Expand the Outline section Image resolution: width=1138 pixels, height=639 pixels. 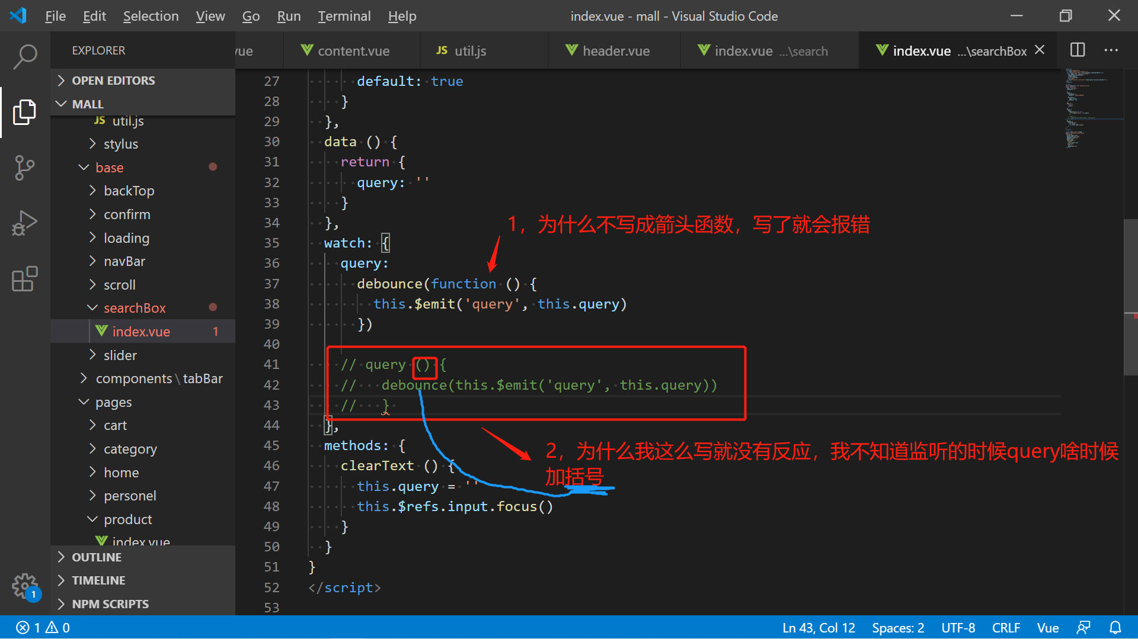(143, 557)
